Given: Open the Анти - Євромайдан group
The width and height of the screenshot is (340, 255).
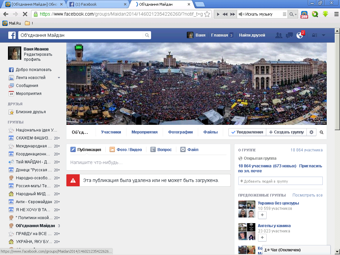Looking at the screenshot, I should click(34, 202).
